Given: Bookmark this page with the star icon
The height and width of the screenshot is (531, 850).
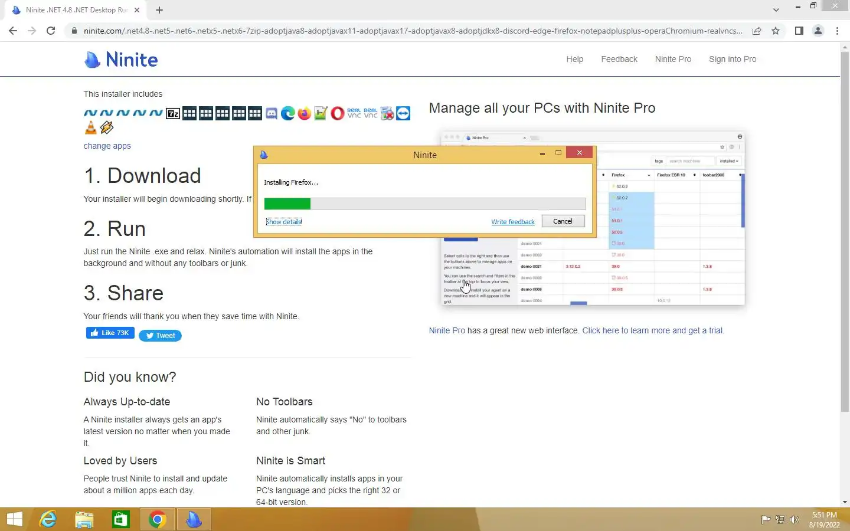Looking at the screenshot, I should pos(776,31).
